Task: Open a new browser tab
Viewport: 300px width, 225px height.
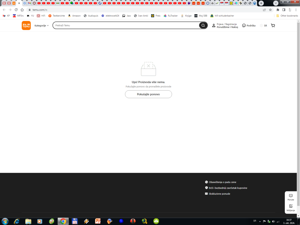Action: pyautogui.click(x=261, y=3)
